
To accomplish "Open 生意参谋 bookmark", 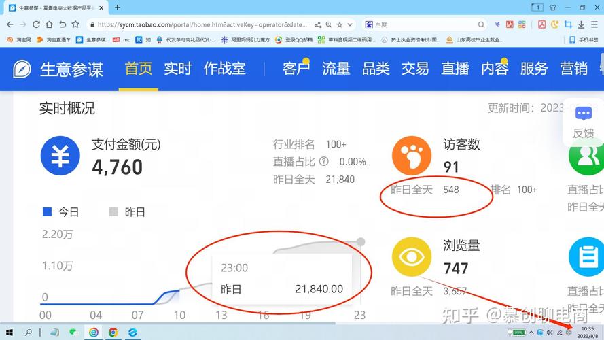I will (91, 39).
